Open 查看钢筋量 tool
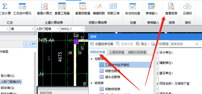 tap(83, 9)
